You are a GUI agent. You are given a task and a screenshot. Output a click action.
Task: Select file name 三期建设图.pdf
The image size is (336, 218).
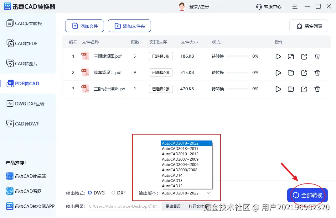pos(108,56)
